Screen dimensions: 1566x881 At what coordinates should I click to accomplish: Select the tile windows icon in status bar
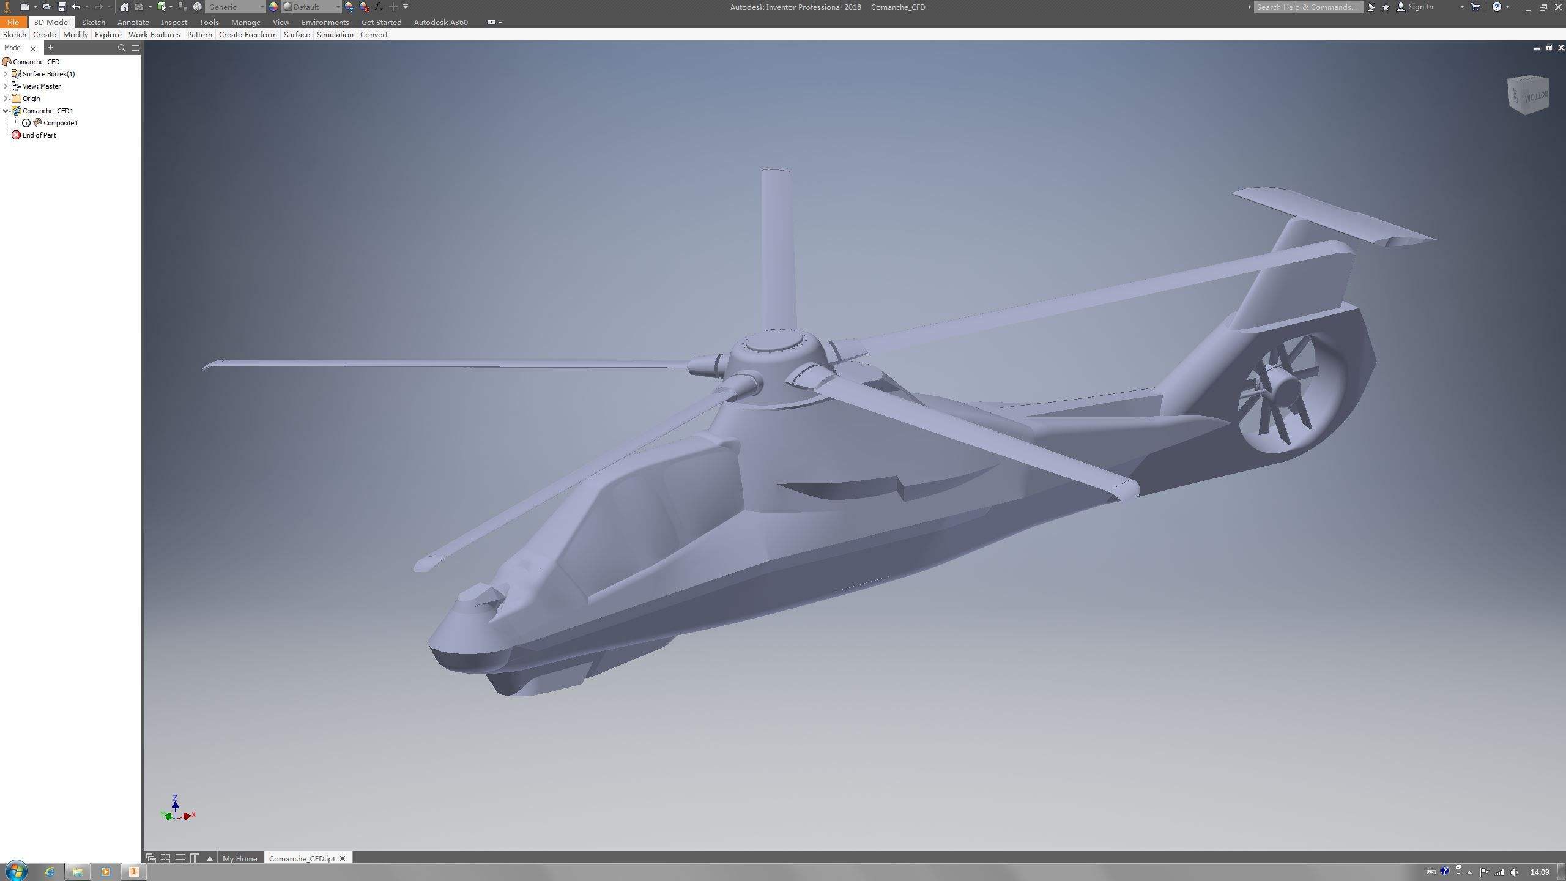tap(166, 858)
